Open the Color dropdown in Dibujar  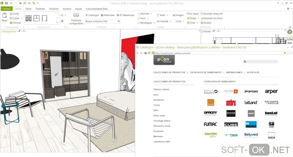[x=184, y=21]
